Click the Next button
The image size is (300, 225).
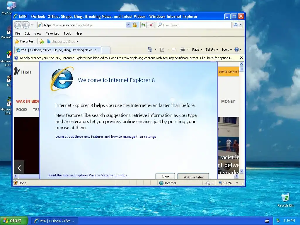tap(165, 177)
